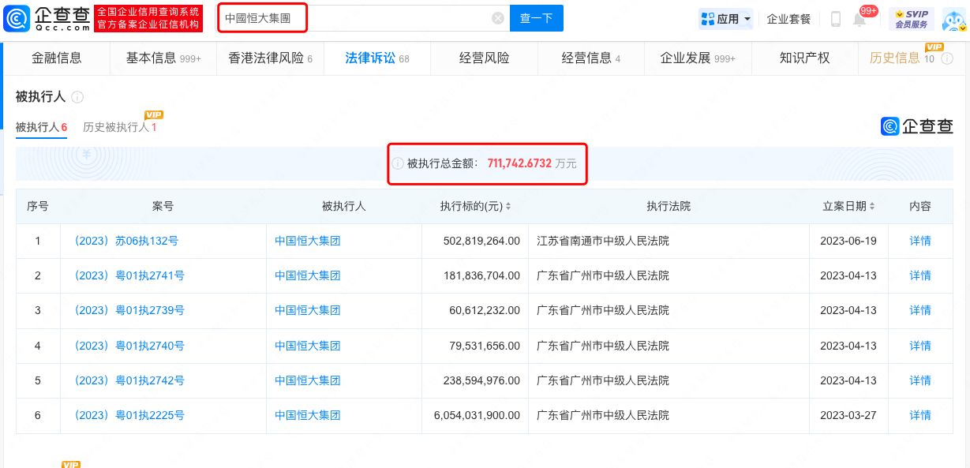Open 详情 for case 粤01执2739号
The image size is (970, 468).
tap(920, 310)
